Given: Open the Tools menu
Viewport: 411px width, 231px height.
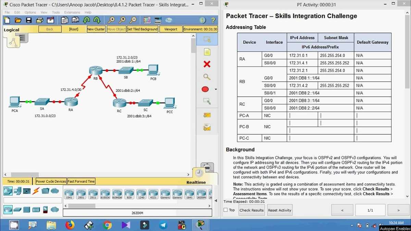Looking at the screenshot, I should 56,12.
